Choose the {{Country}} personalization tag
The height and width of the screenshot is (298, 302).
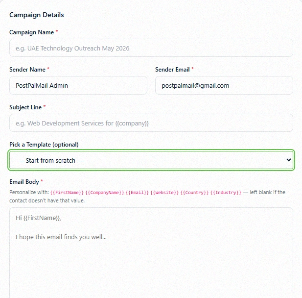tap(194, 193)
